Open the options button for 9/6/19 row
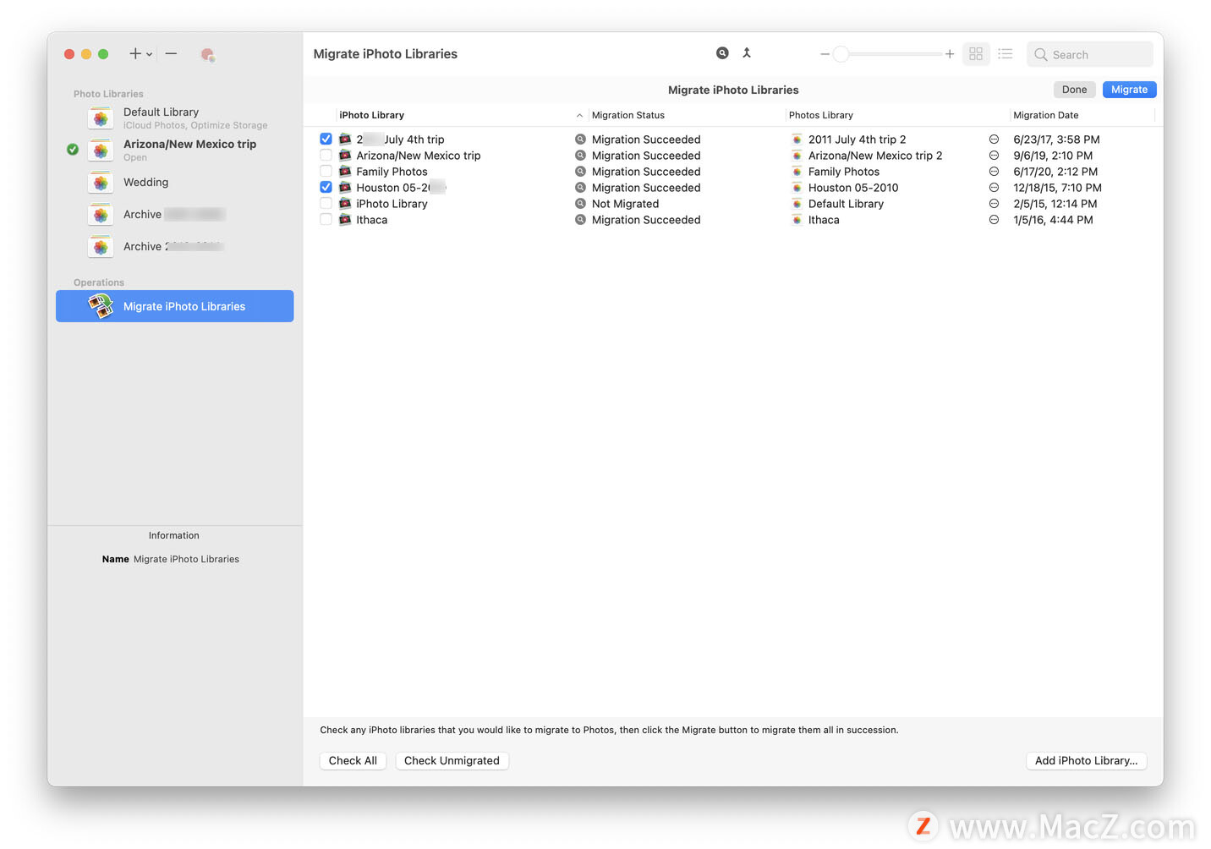 (994, 156)
